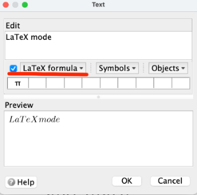
Task: Expand the Symbols dropdown menu
Action: 117,68
